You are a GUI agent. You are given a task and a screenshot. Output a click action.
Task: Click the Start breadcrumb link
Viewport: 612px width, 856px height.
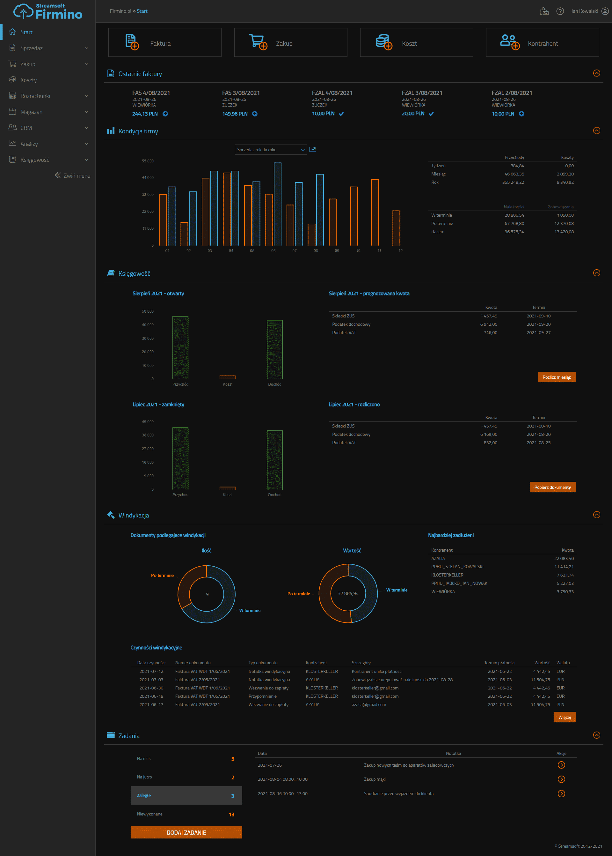click(x=142, y=11)
